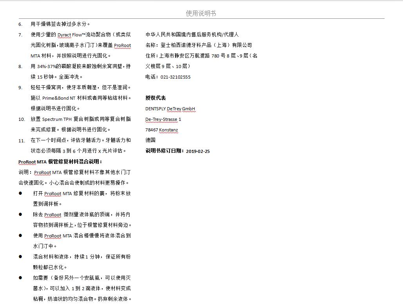Click the word 德国 under Konstanz
The image size is (403, 307).
coord(150,140)
